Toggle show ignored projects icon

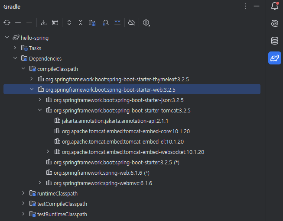coord(117,22)
